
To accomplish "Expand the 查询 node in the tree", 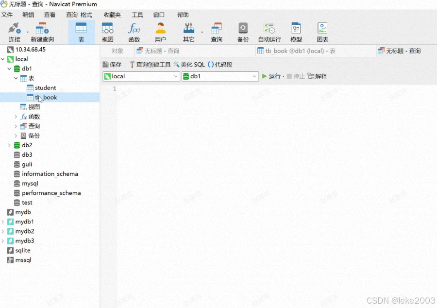I will point(16,126).
